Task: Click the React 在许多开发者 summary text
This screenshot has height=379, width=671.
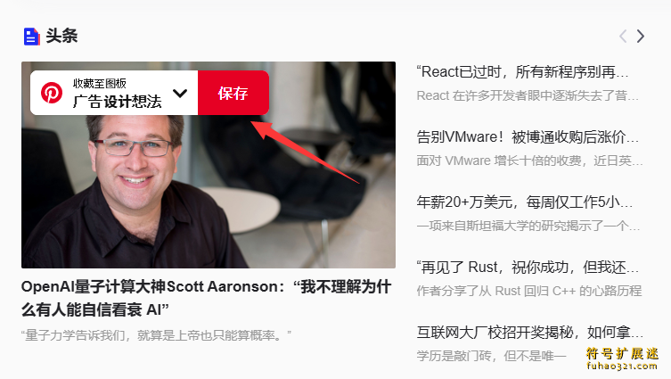Action: point(528,95)
